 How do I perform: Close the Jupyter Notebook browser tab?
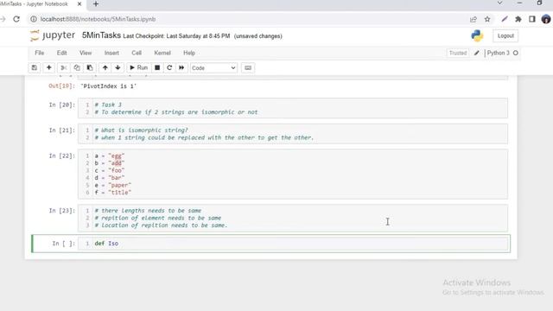pyautogui.click(x=79, y=4)
